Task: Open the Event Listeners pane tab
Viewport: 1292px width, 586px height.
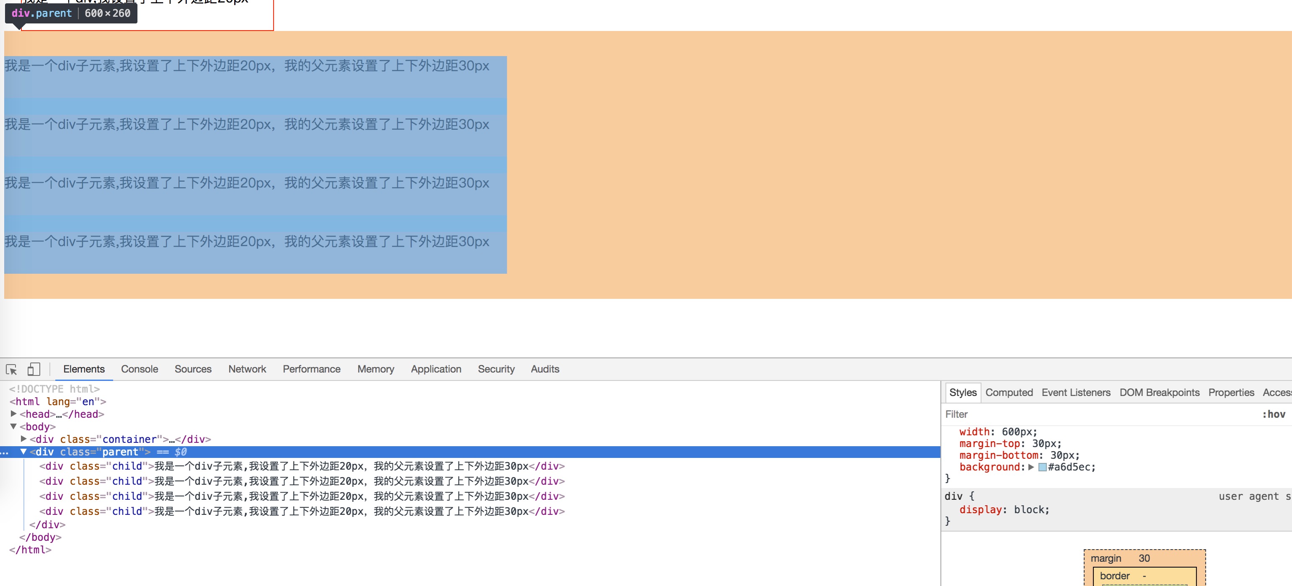Action: pyautogui.click(x=1076, y=393)
